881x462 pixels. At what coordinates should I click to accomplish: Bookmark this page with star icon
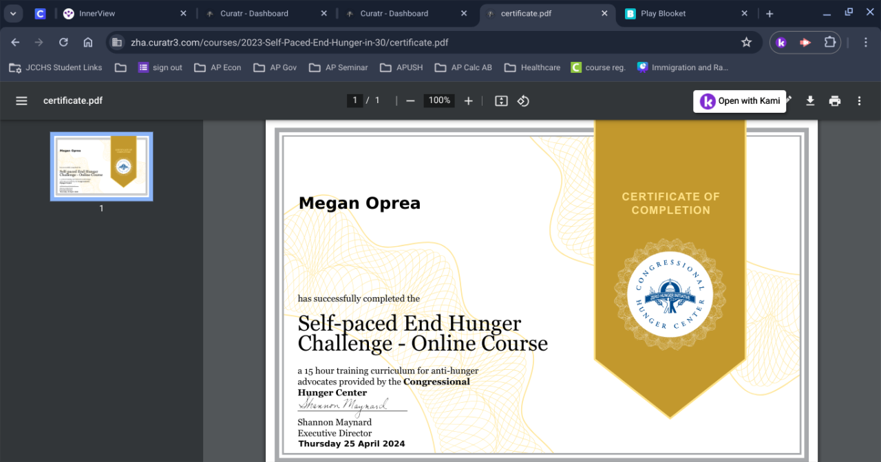click(746, 42)
